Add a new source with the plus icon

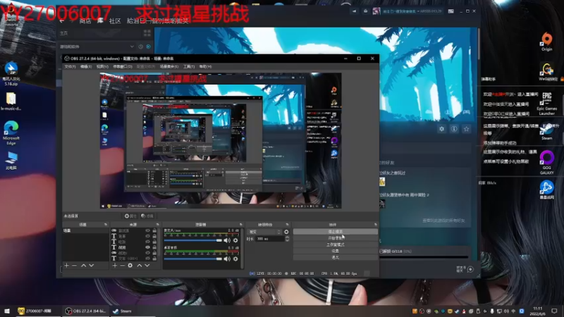[x=114, y=266]
